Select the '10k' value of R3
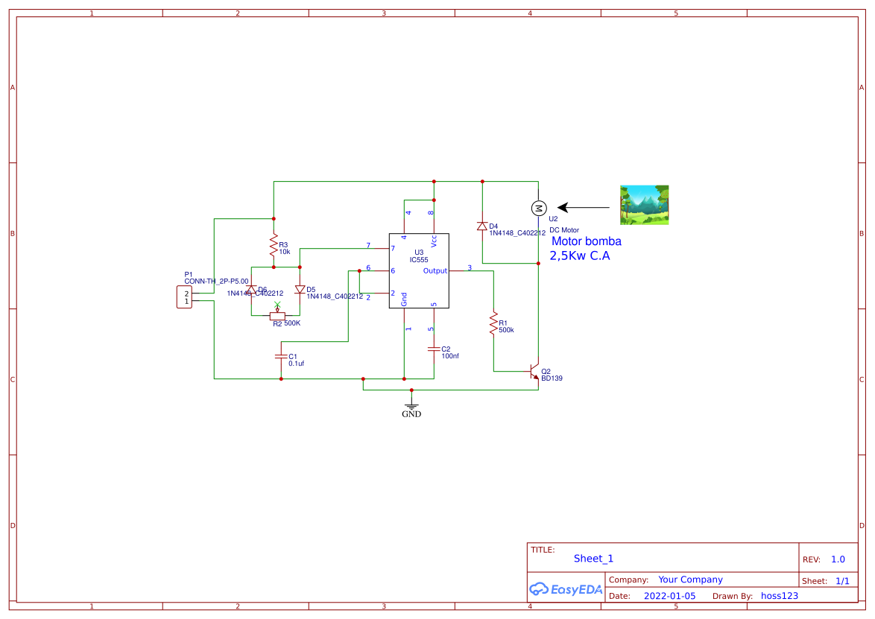This screenshot has width=875, height=619. tap(285, 252)
